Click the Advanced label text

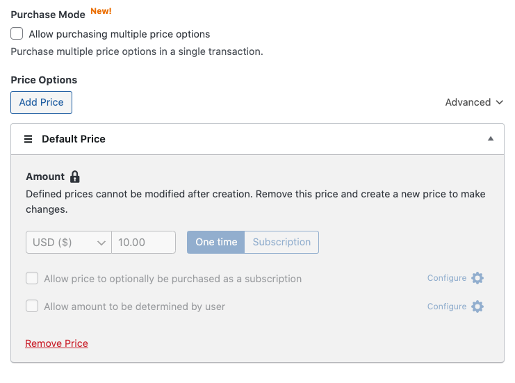click(468, 102)
